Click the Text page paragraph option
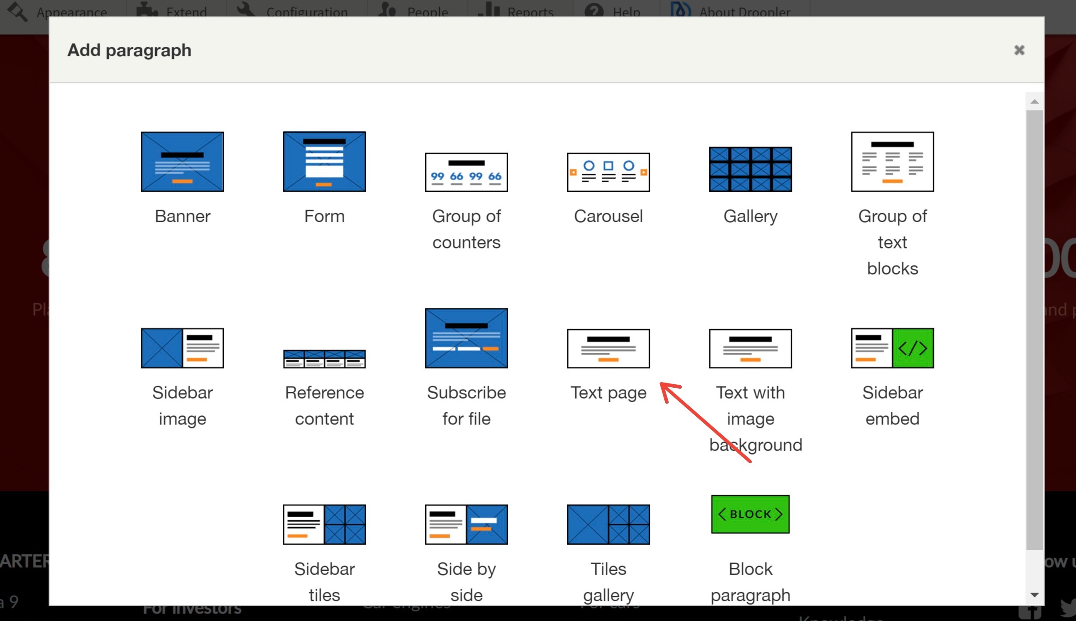Viewport: 1076px width, 621px height. [x=609, y=364]
